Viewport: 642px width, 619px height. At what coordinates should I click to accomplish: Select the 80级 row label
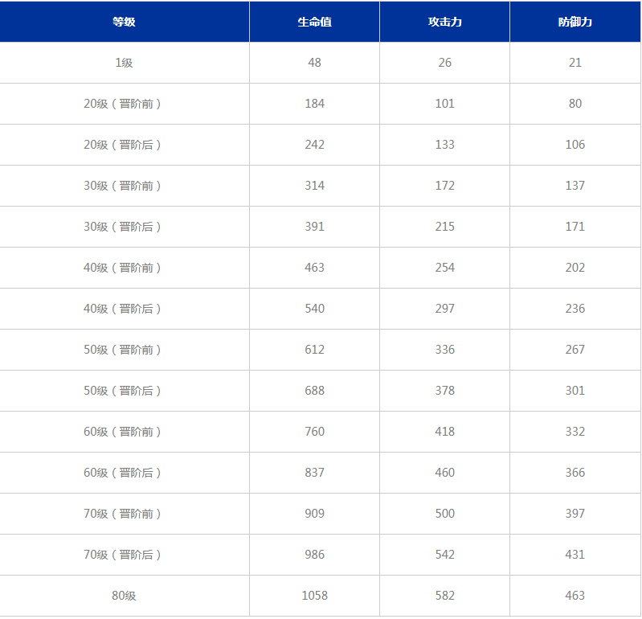124,595
